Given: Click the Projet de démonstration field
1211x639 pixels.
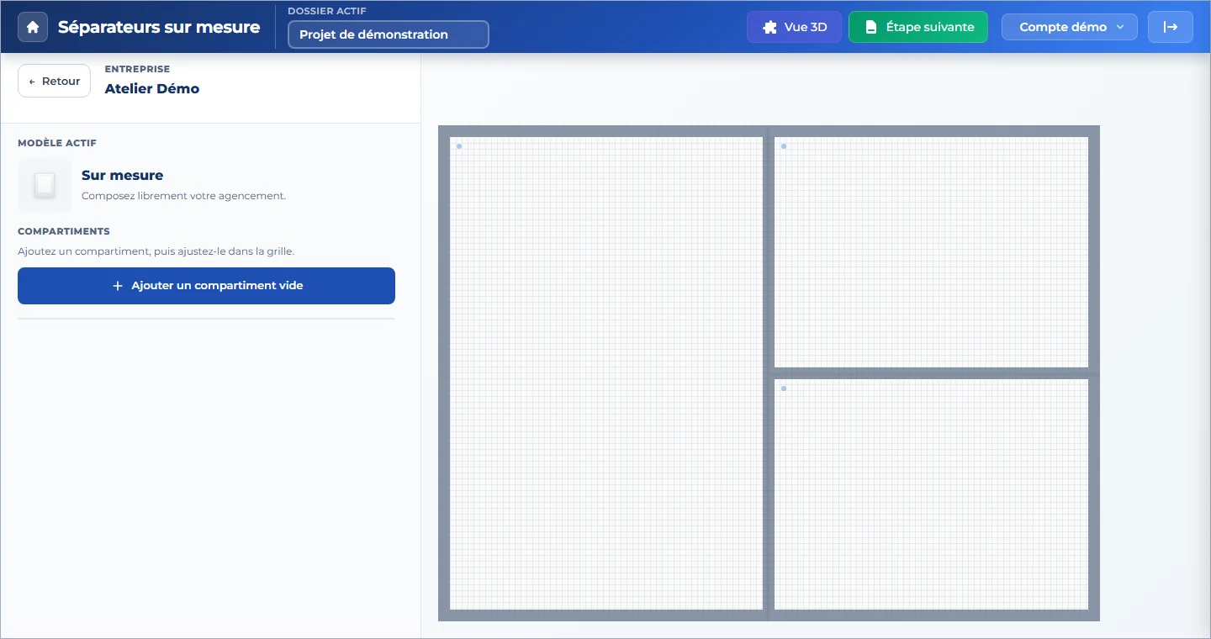Looking at the screenshot, I should pos(389,34).
